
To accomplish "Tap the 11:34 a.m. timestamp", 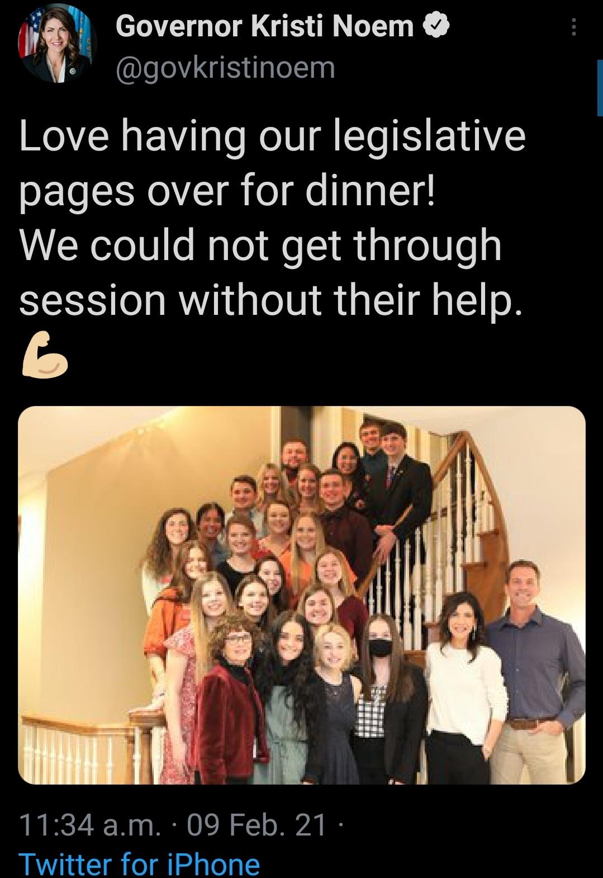I will (89, 824).
